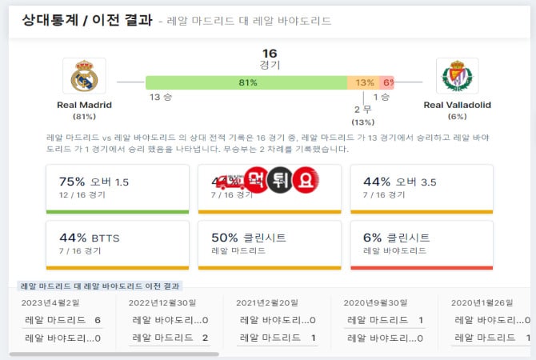Open the 2022년12월30일 match result

[x=170, y=321]
